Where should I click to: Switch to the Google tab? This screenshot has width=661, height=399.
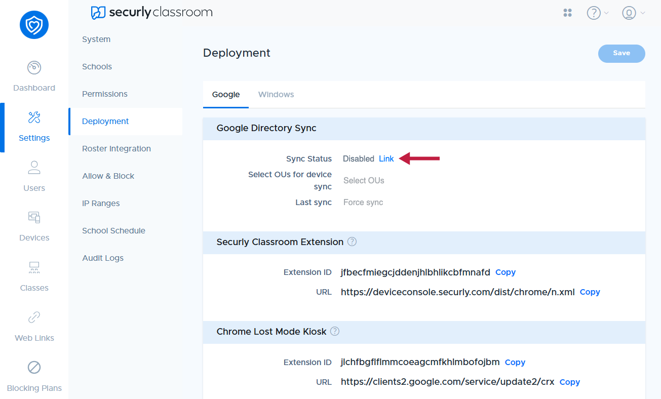[x=226, y=95]
